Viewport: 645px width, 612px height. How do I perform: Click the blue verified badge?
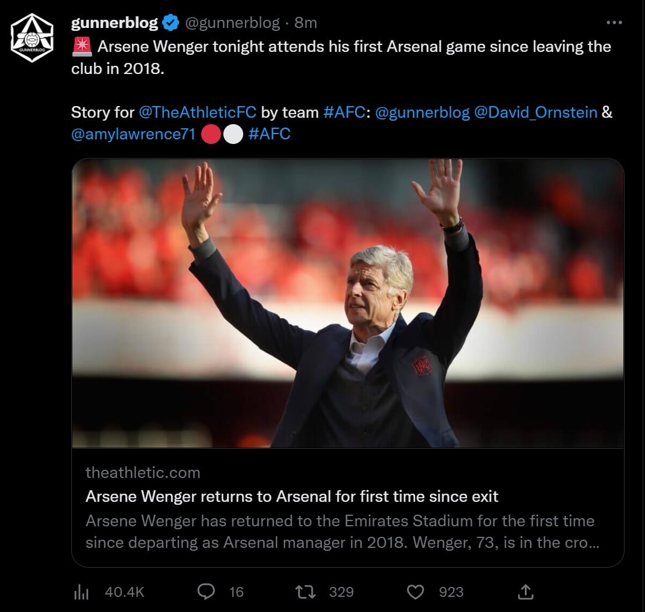(x=170, y=23)
